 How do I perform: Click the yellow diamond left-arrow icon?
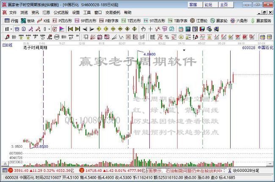pyautogui.click(x=99, y=29)
